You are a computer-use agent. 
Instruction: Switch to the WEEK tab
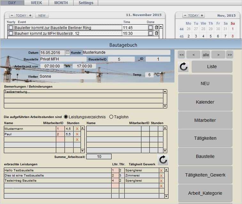pos(36,3)
